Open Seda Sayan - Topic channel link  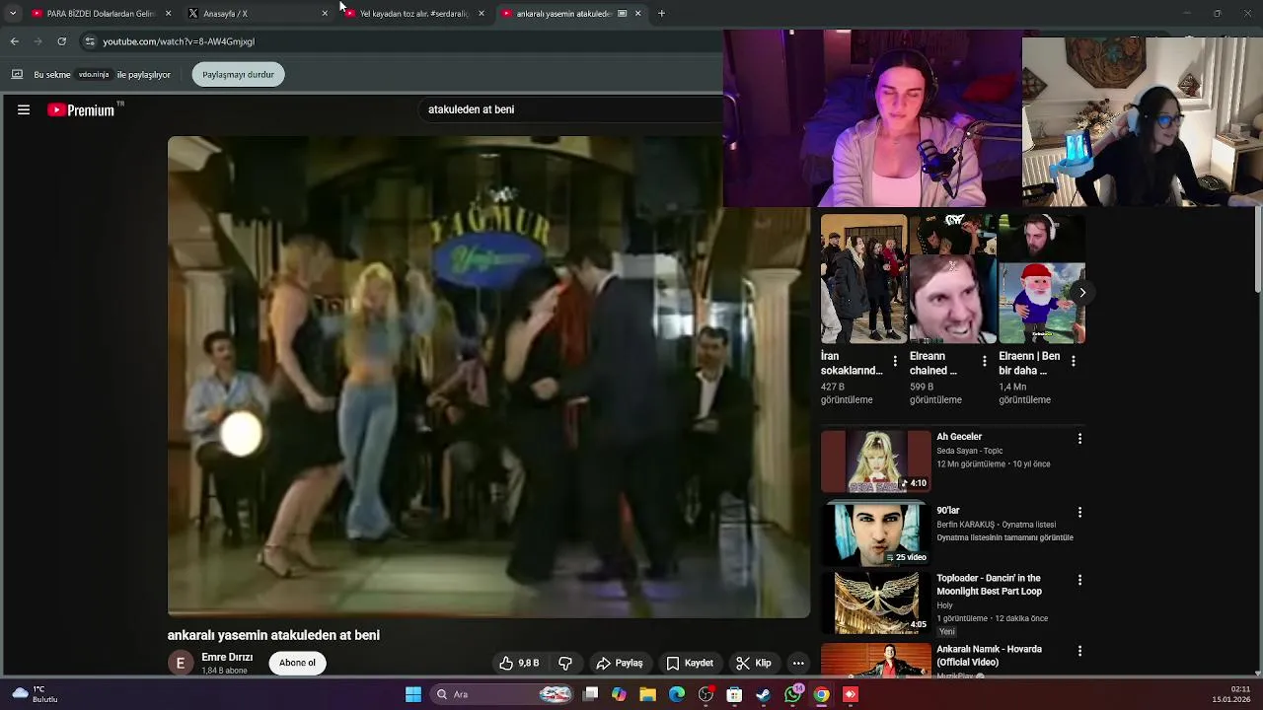[x=969, y=451]
